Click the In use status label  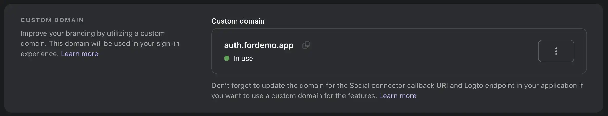tap(243, 59)
